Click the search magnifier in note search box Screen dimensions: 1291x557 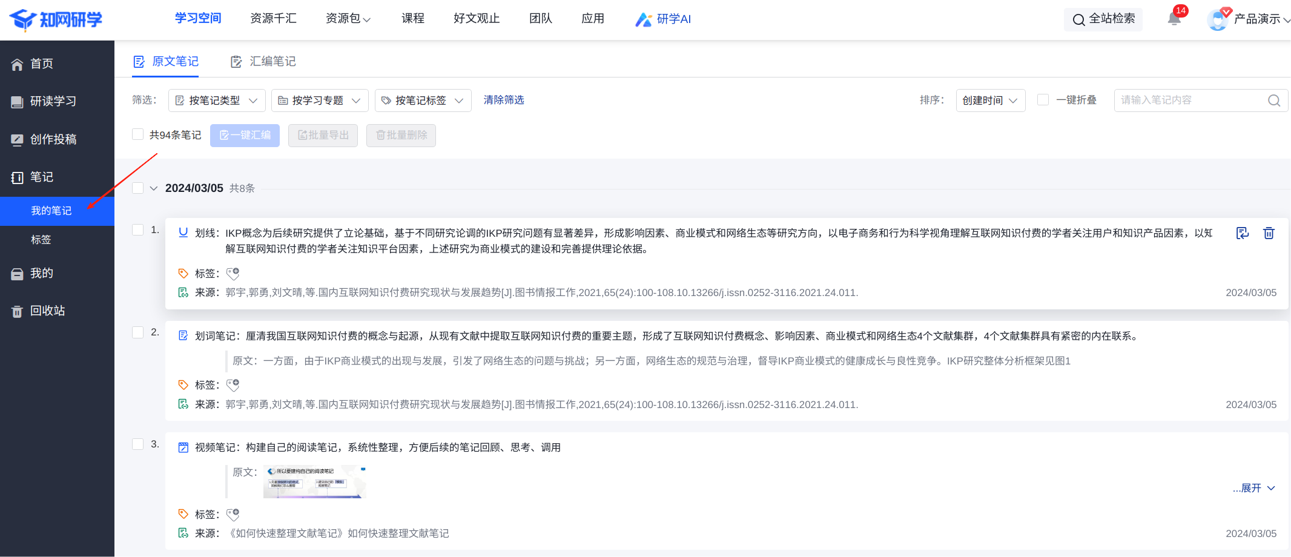[x=1274, y=101]
